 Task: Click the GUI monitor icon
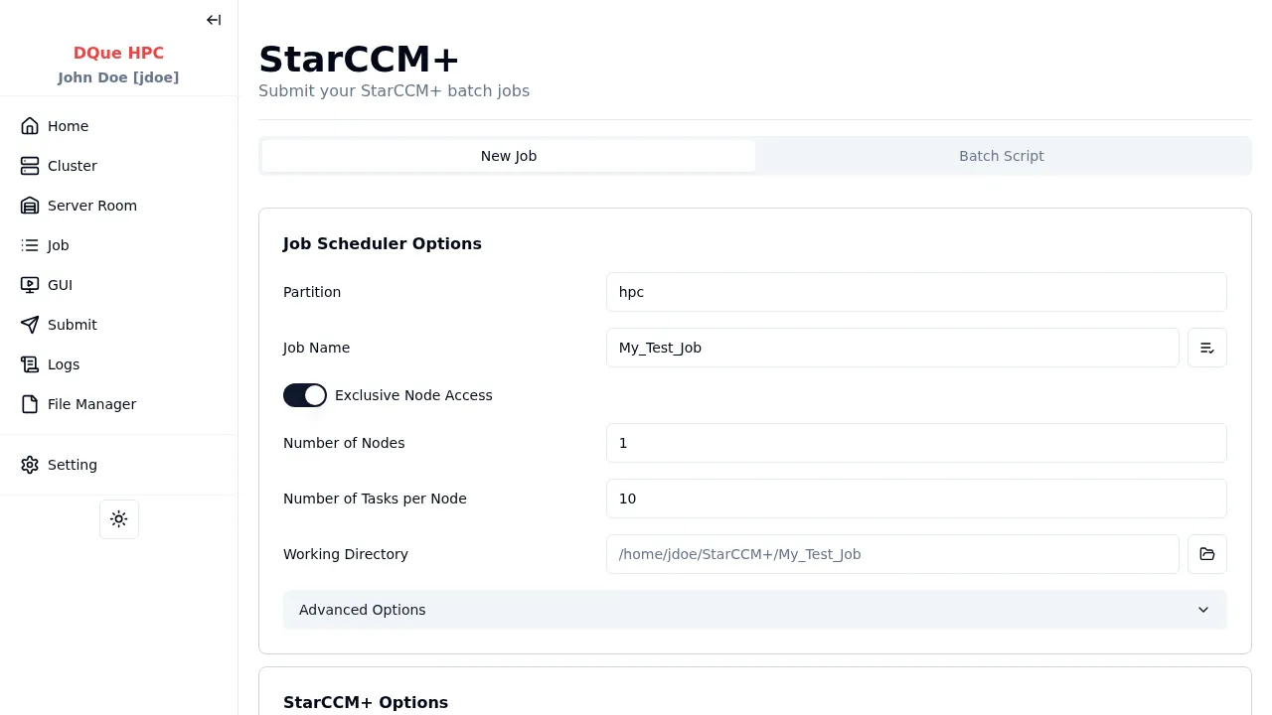(x=30, y=285)
